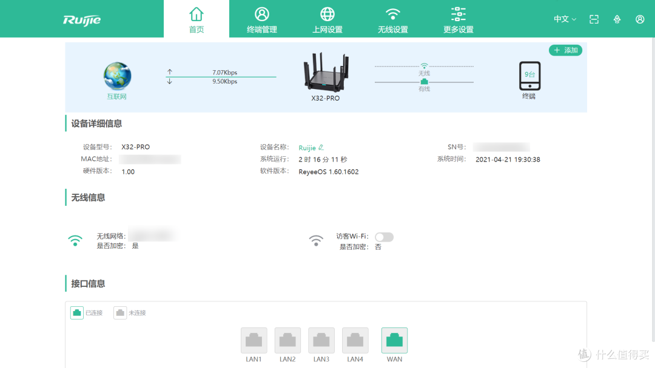Click the wireless network Wi-Fi signal icon

point(75,240)
